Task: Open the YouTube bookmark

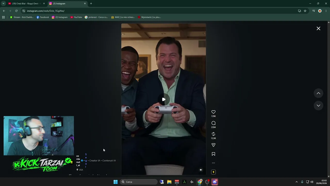Action: 76,17
